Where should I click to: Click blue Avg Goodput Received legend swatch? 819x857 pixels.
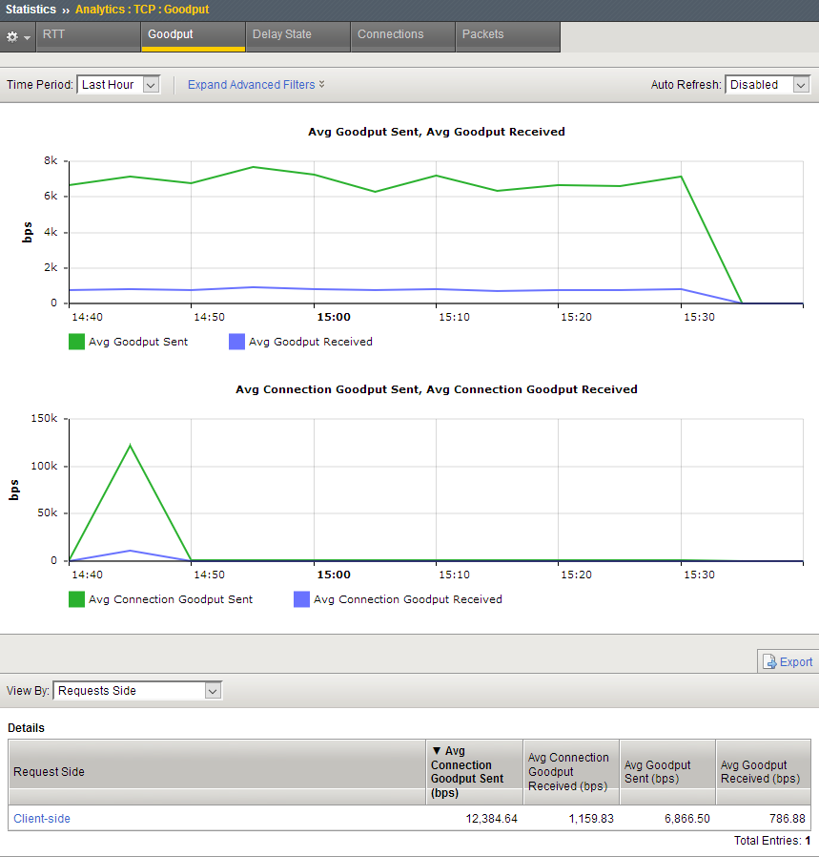(236, 342)
